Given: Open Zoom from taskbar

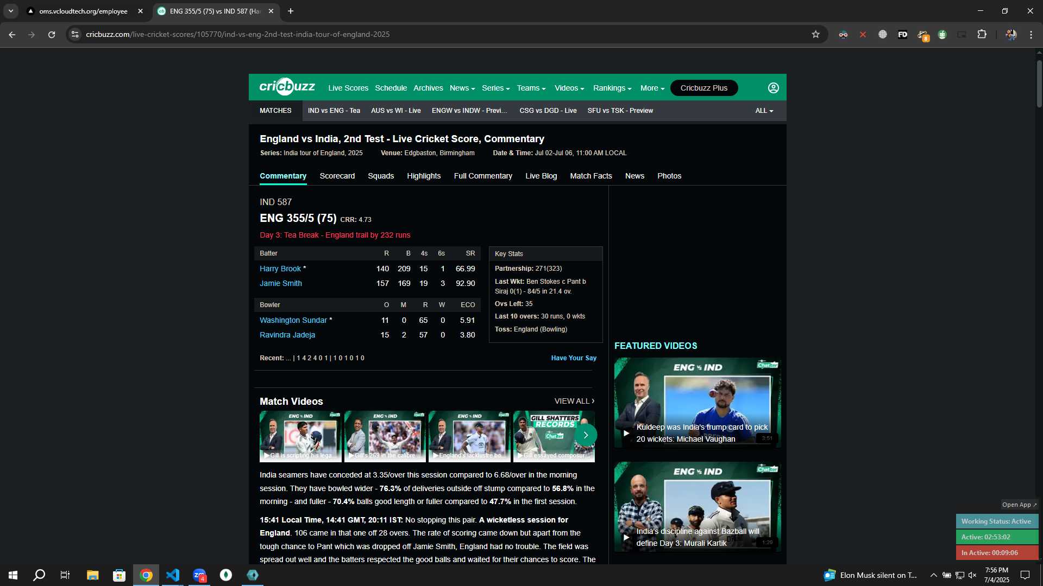Looking at the screenshot, I should click(x=199, y=575).
